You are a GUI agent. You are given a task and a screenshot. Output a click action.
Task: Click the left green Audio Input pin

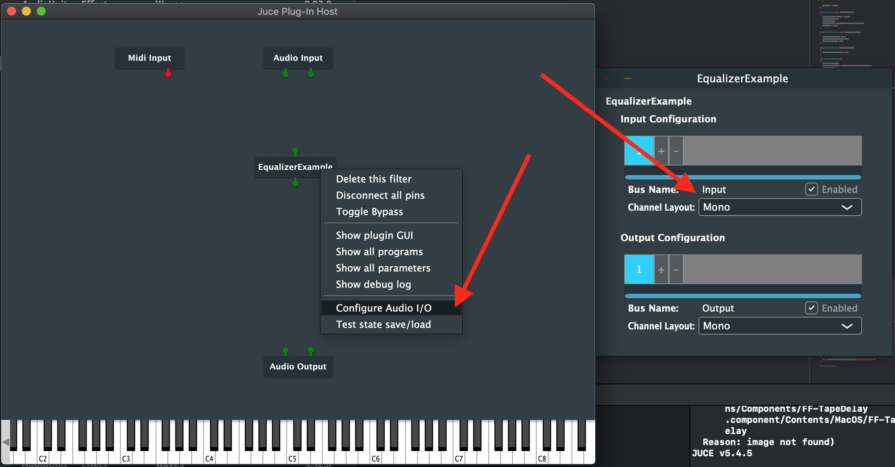286,73
